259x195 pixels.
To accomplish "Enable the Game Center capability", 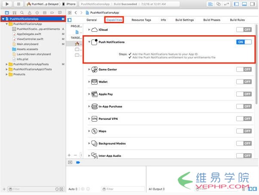I will [244, 69].
